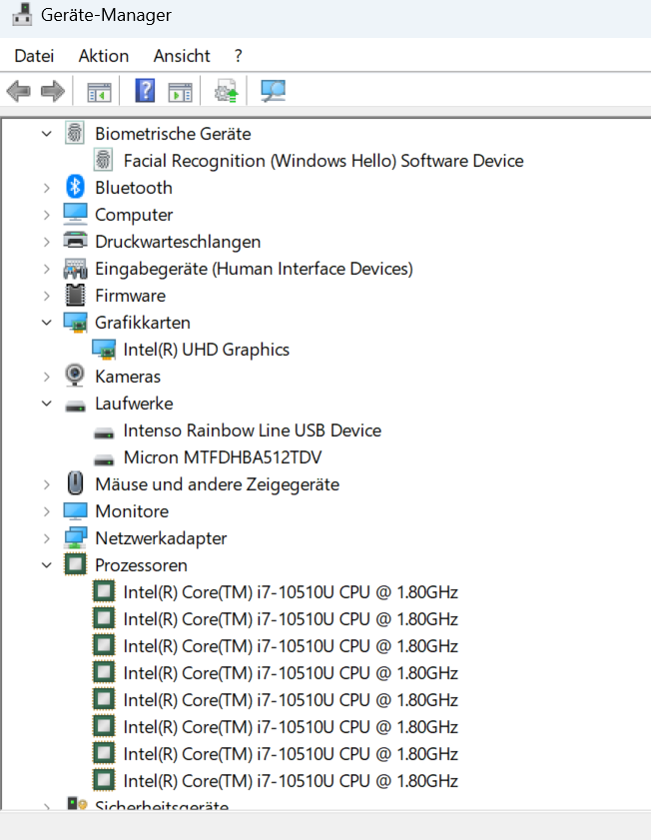Open the Datei menu

coord(34,56)
